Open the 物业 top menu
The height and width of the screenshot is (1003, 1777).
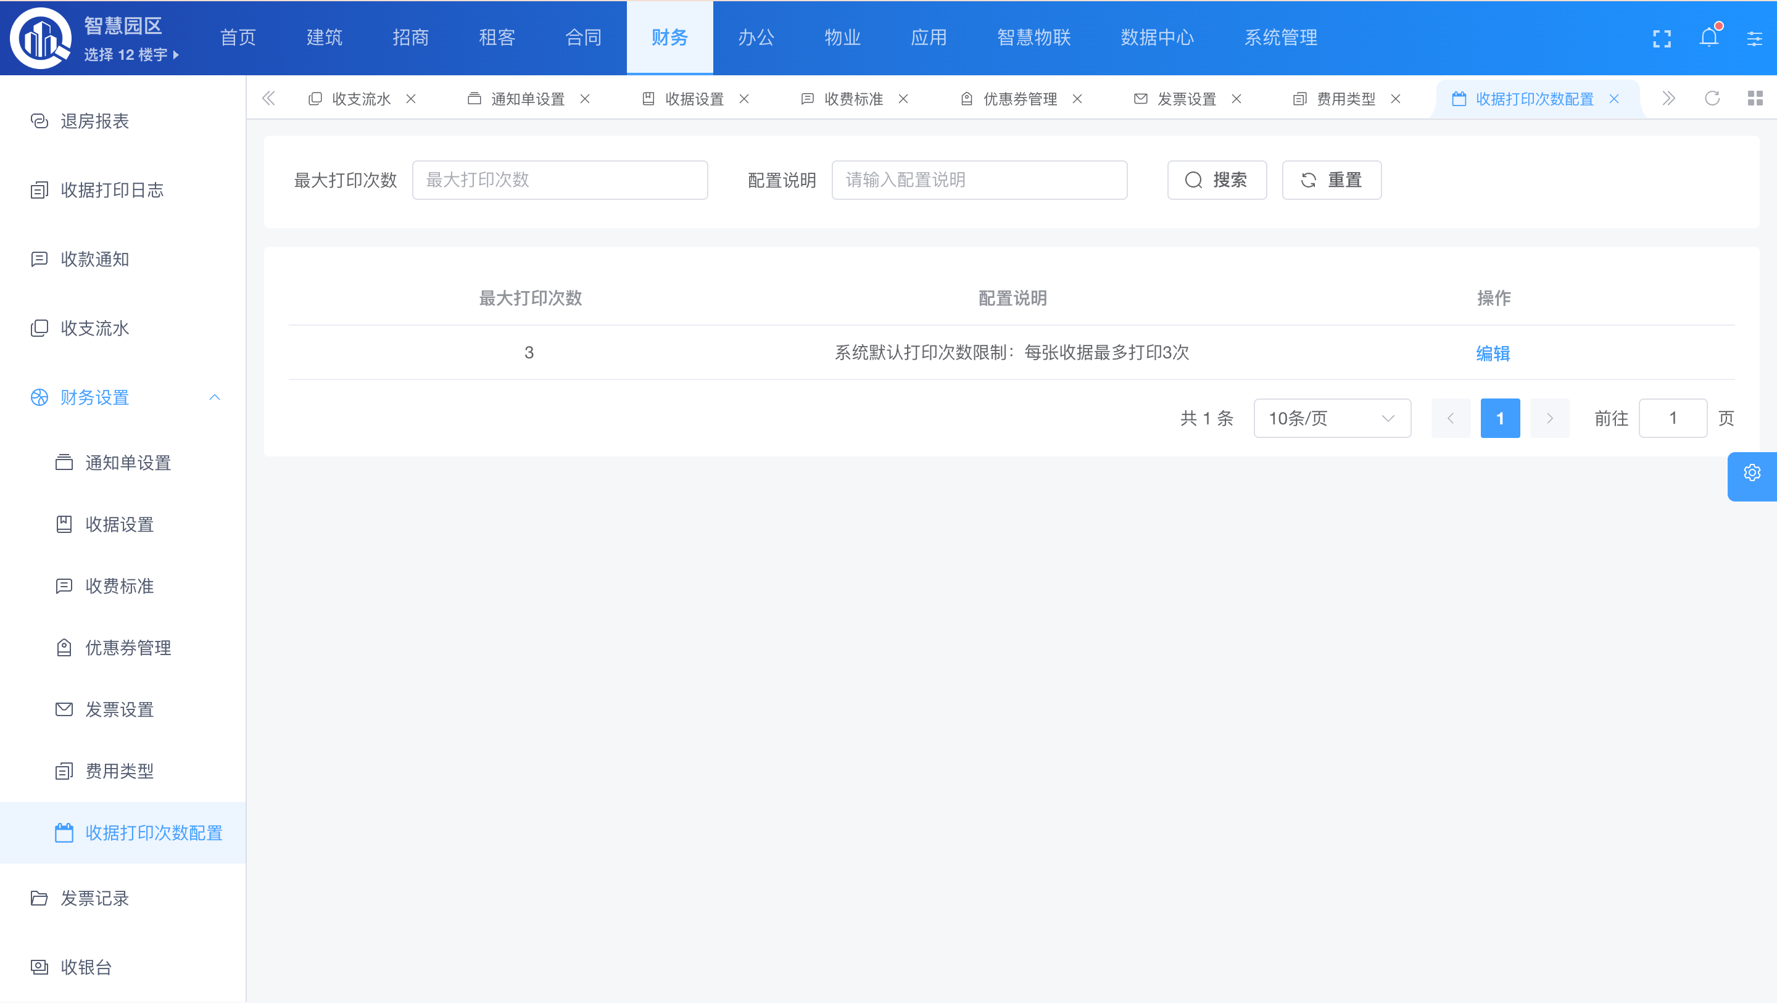(842, 37)
